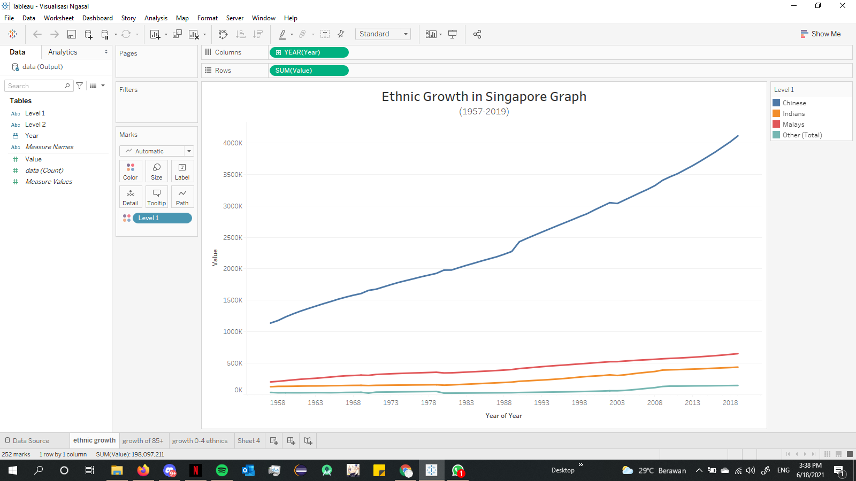The width and height of the screenshot is (856, 481).
Task: Click the Tableau start page logo icon
Action: point(13,34)
